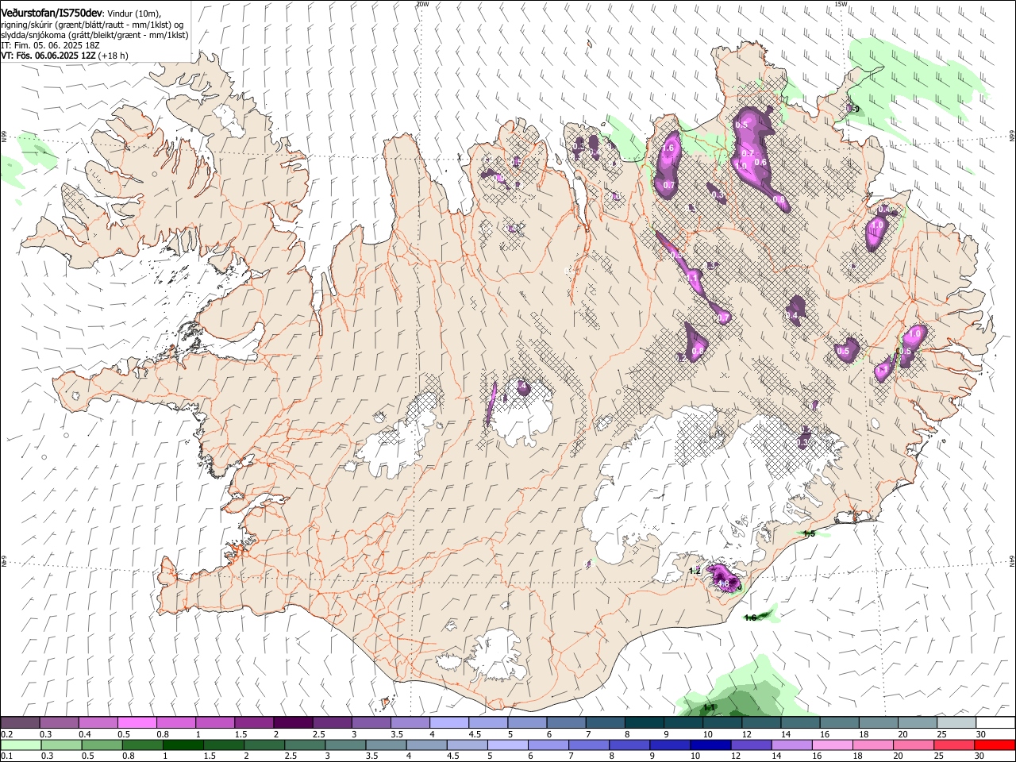Choose the snow legend swatch labeled 3.5
This screenshot has height=762, width=1016.
point(410,723)
